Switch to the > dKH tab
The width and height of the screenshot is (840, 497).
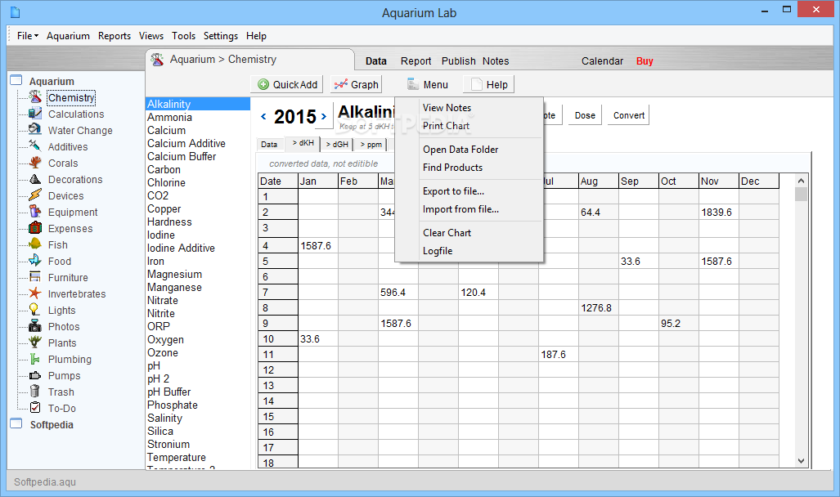[x=303, y=144]
